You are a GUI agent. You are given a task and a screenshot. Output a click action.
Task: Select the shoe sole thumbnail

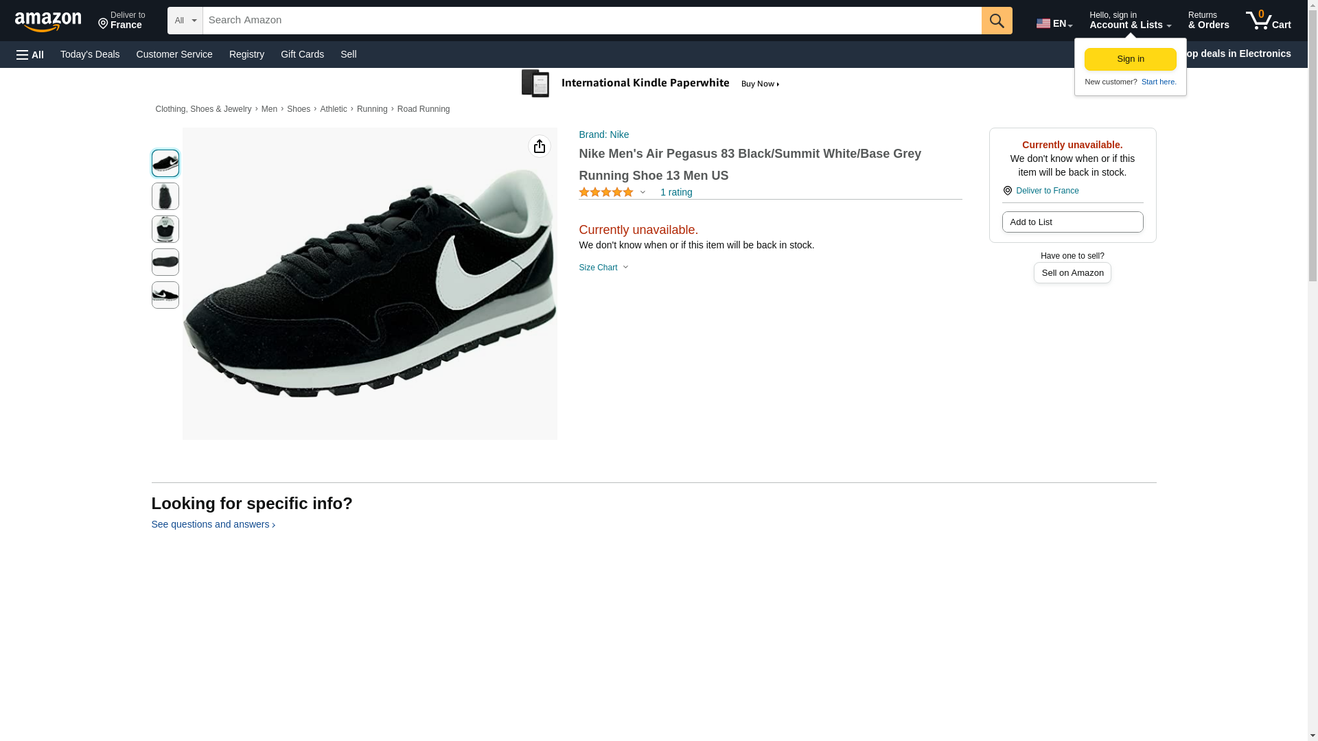coord(165,262)
